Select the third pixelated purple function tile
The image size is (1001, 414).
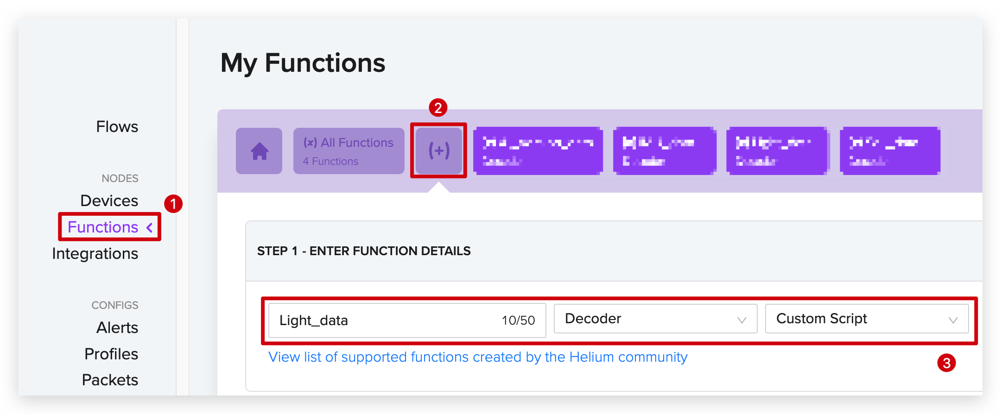(x=778, y=151)
